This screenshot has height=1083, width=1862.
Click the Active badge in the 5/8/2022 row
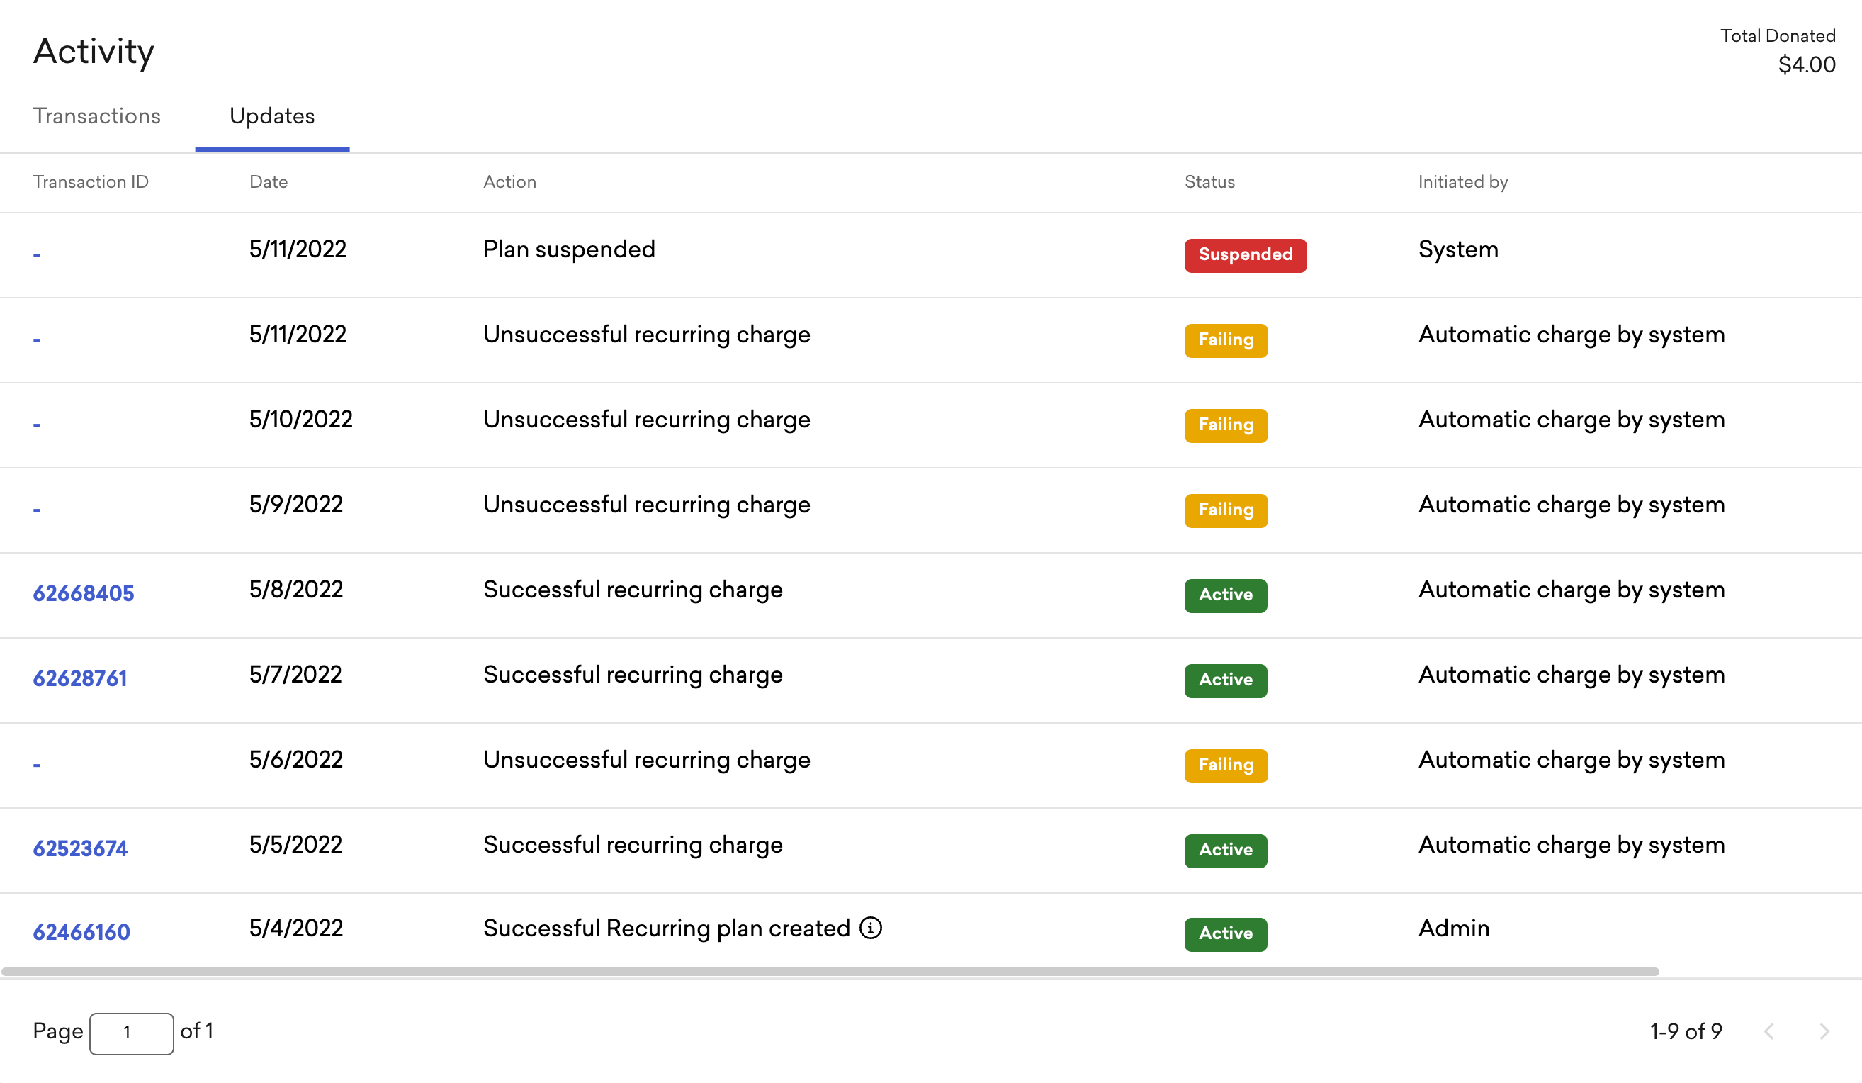[x=1225, y=595]
